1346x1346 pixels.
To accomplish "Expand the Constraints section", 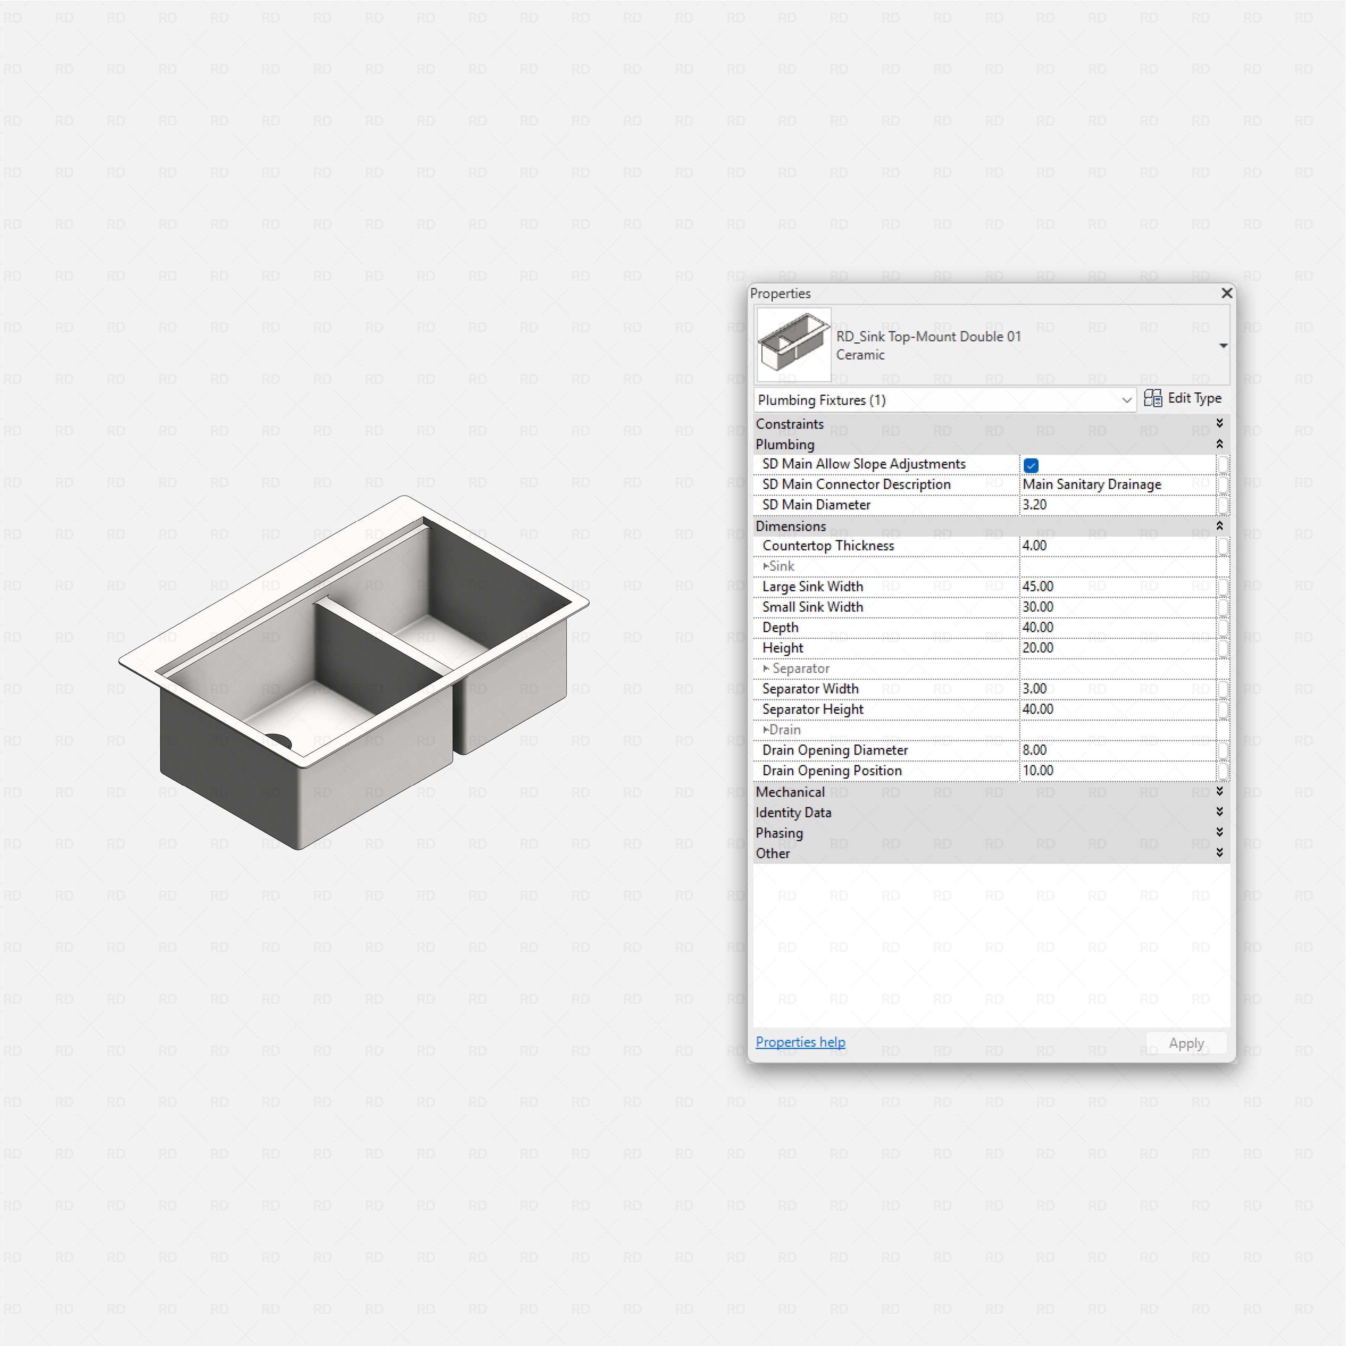I will [1220, 423].
